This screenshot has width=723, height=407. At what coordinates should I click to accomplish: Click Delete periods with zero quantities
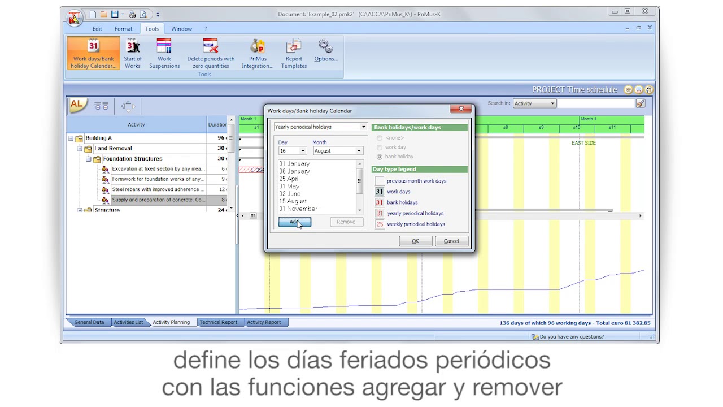[x=211, y=54]
